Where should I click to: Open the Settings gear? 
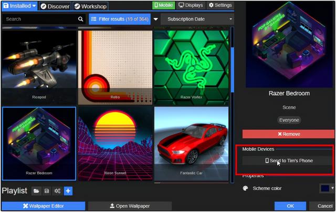pos(220,6)
